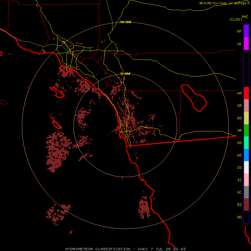Click the BI legend label
This screenshot has height=251, width=251.
(239, 205)
